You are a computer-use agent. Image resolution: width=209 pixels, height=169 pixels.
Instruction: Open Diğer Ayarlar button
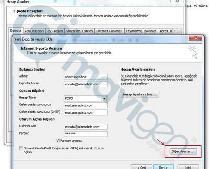[183, 152]
